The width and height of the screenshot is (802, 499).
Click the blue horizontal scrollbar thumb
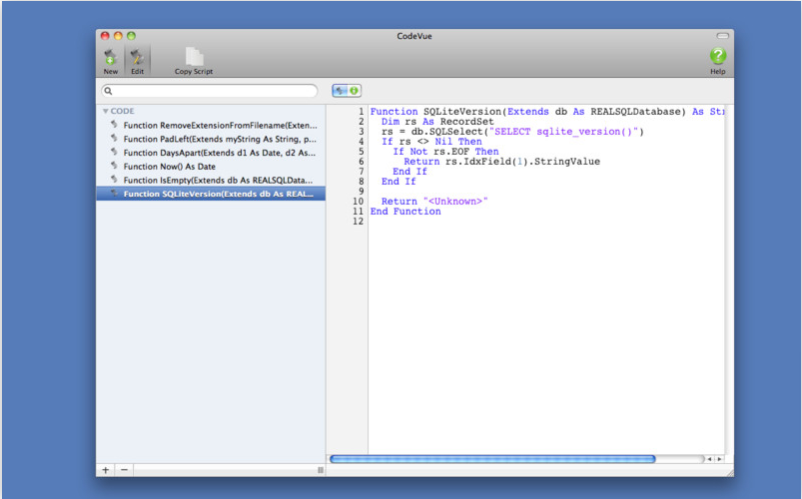tap(492, 459)
